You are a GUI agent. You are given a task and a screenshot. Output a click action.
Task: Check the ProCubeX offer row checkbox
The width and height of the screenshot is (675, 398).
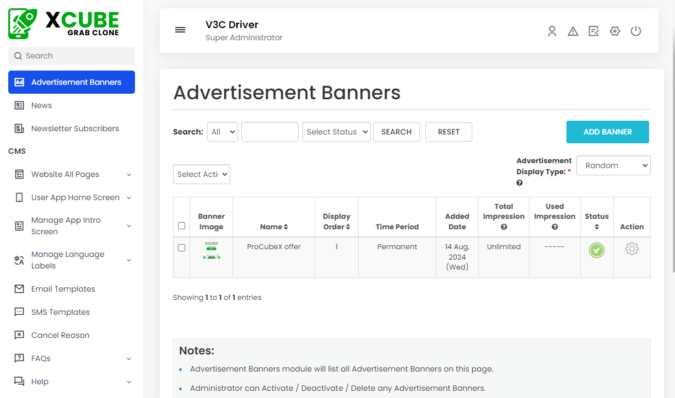pos(181,248)
